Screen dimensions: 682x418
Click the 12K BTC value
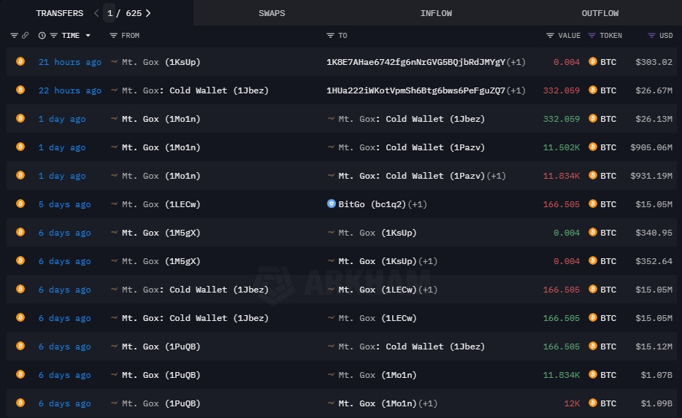(572, 403)
